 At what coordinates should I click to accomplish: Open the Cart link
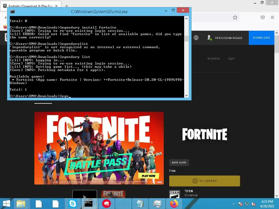[231, 59]
